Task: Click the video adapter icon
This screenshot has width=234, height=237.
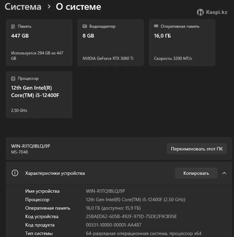Action: (85, 26)
